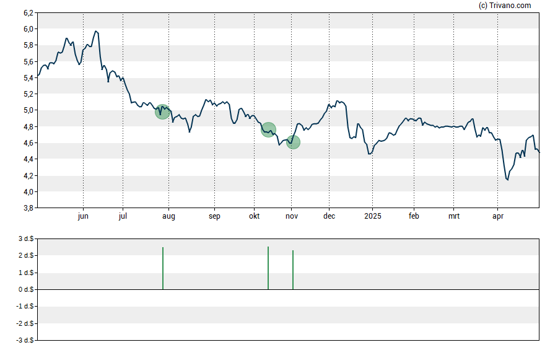Click the 'apr' axis label
This screenshot has width=550, height=350.
pos(498,216)
